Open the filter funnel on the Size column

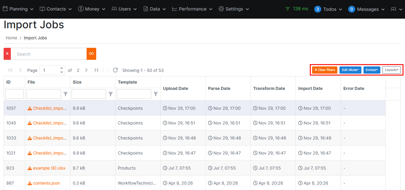pos(111,94)
